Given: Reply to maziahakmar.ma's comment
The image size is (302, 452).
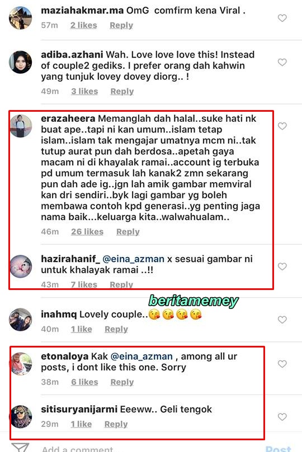Looking at the screenshot, I should coord(121,25).
